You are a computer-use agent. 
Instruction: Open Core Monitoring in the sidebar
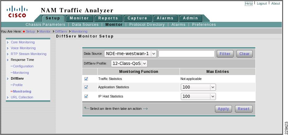tap(22, 42)
